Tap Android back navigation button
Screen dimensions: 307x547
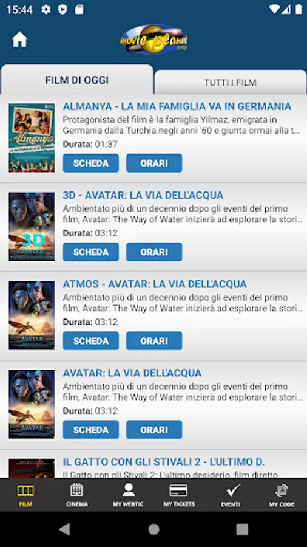point(64,529)
